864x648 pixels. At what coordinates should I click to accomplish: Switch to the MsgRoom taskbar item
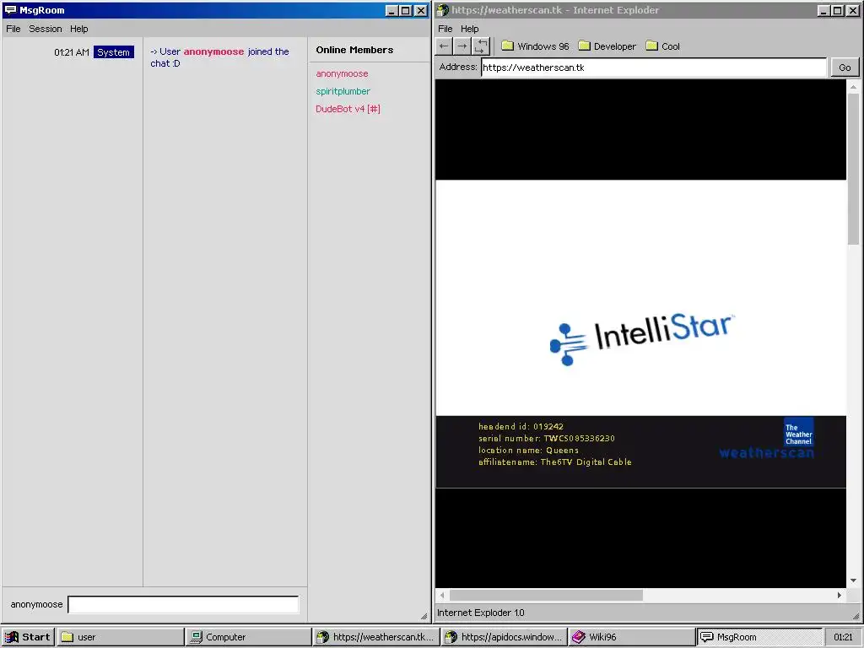click(x=760, y=637)
